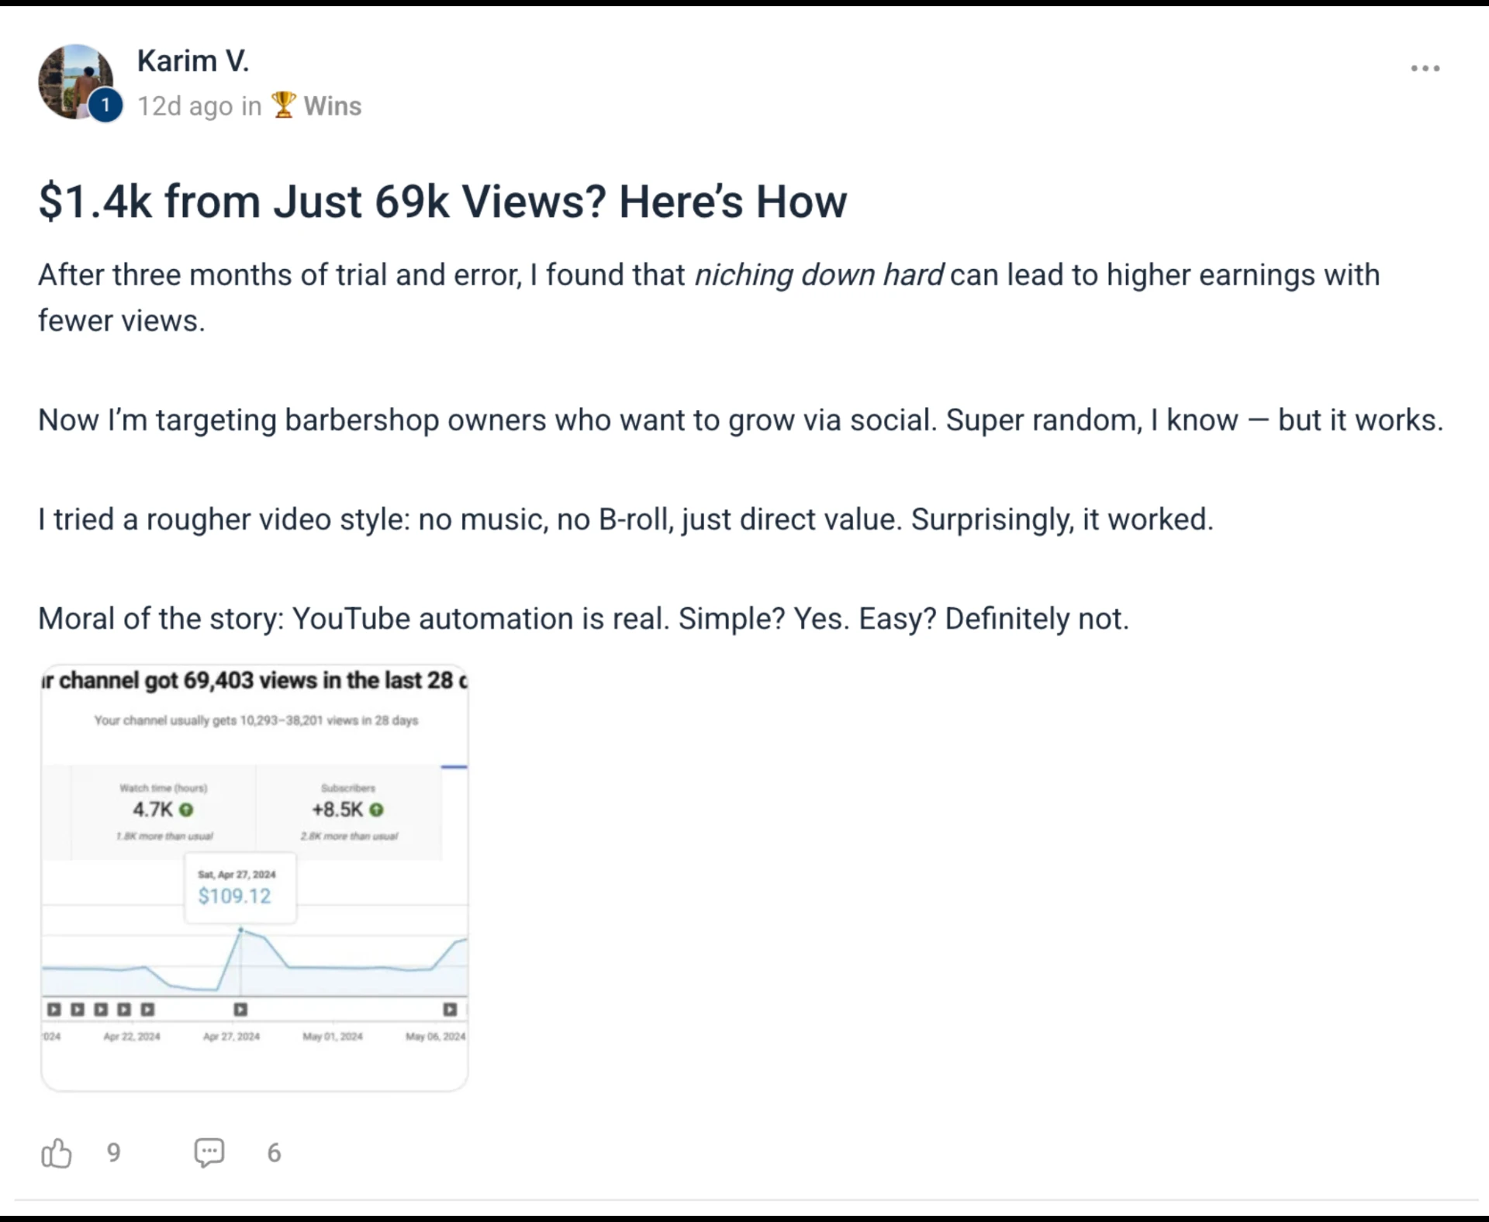Like the post with thumbs-up icon
The image size is (1489, 1222).
[57, 1153]
